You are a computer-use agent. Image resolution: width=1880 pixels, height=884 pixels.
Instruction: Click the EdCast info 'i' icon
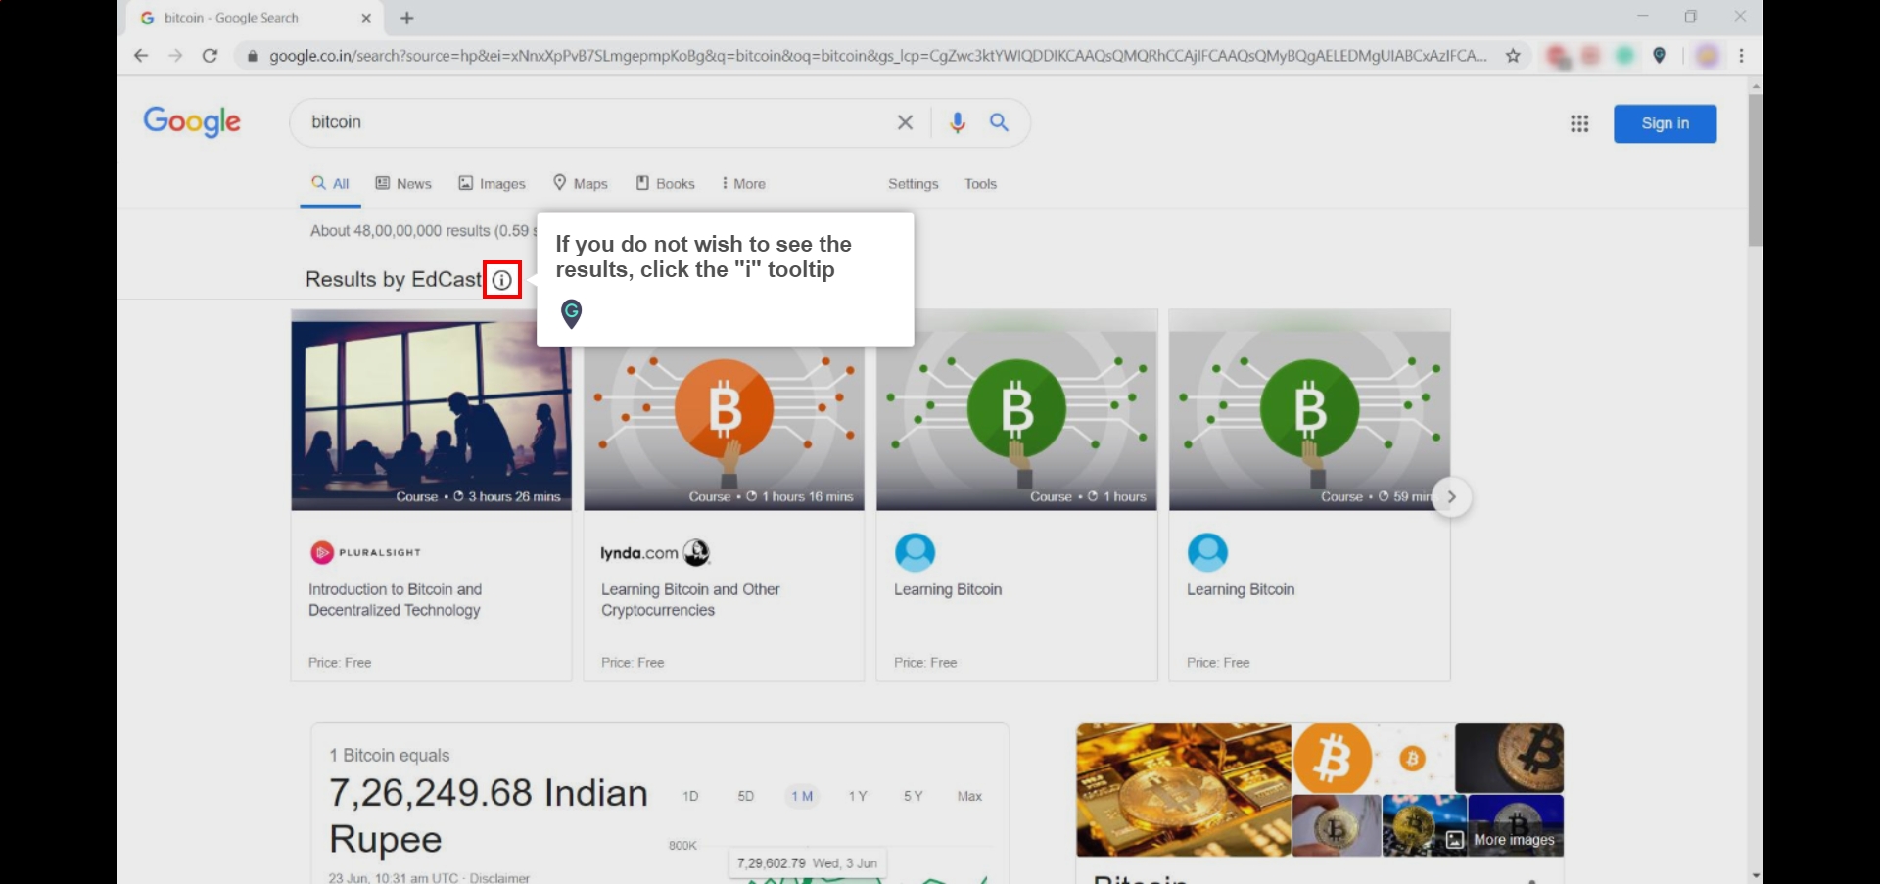tap(502, 280)
